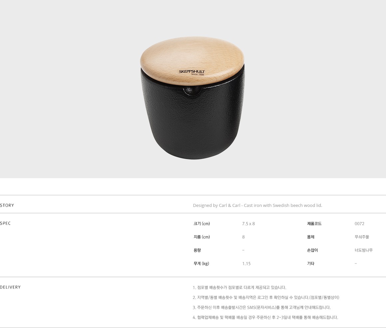Image resolution: width=386 pixels, height=328 pixels.
Task: Select the STORY section heading
Action: [7, 205]
